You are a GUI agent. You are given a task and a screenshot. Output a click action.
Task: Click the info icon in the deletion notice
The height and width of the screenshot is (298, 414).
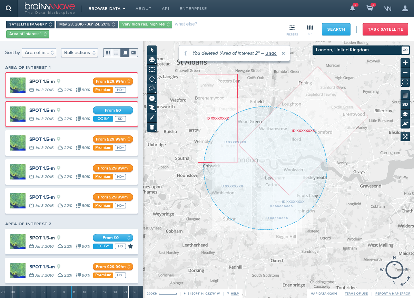click(x=186, y=53)
